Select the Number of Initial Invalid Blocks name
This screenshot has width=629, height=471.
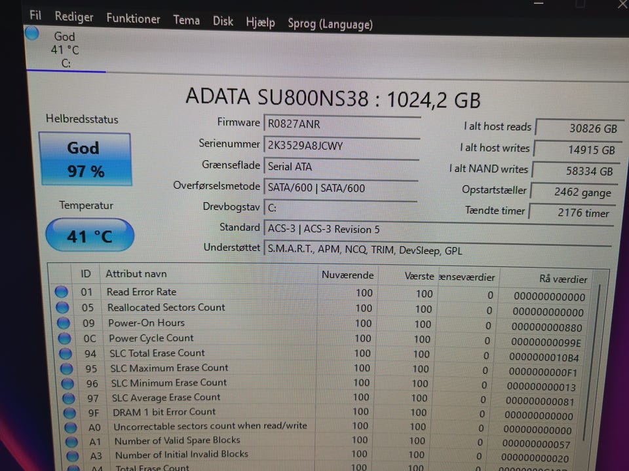(x=181, y=455)
